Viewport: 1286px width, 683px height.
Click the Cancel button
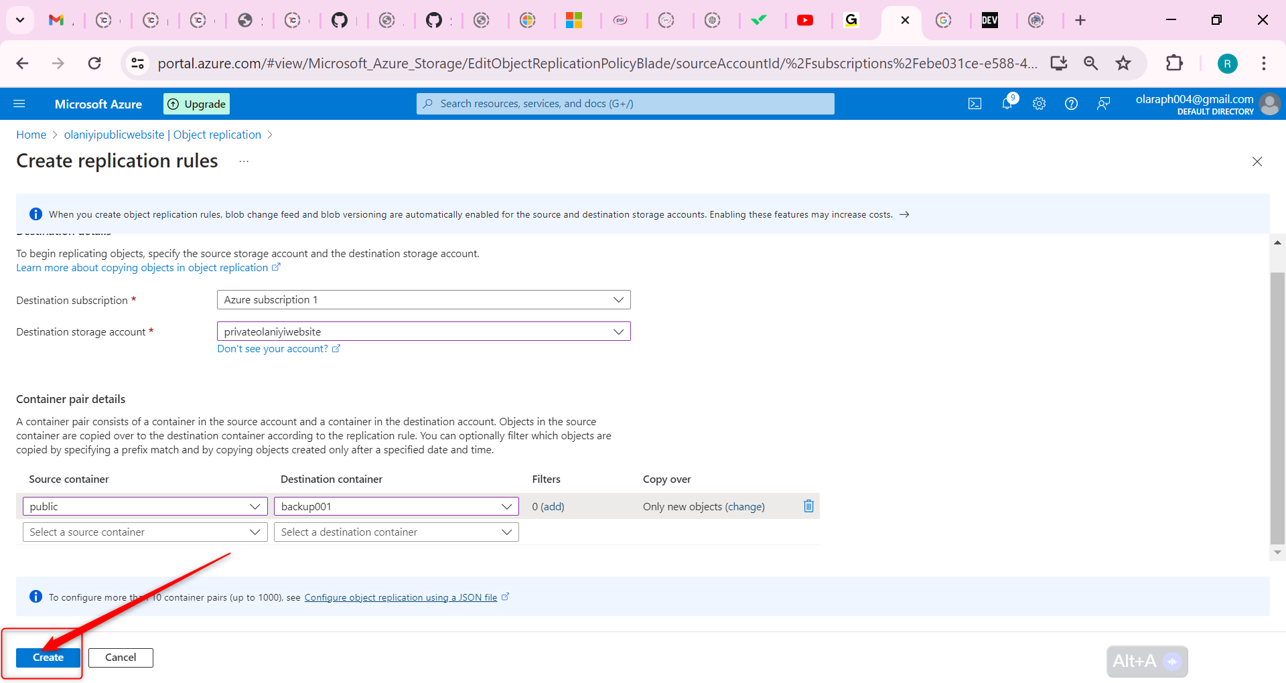coord(121,658)
